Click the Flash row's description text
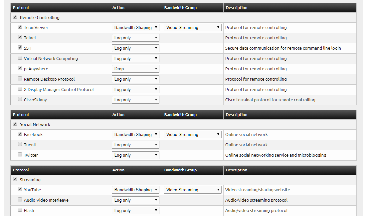The height and width of the screenshot is (216, 367). point(256,210)
